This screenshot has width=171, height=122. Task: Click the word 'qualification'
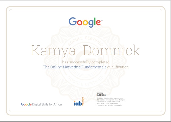(x=118, y=67)
